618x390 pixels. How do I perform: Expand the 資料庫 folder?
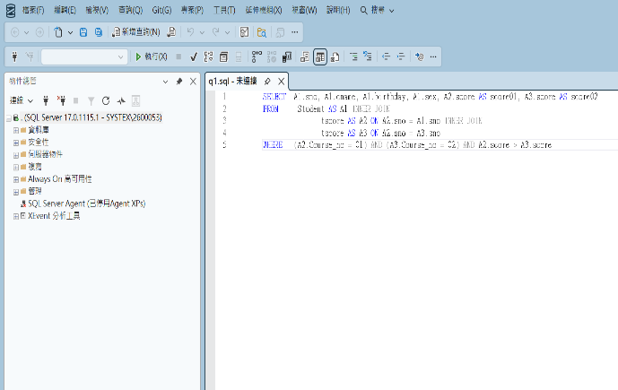(x=16, y=130)
